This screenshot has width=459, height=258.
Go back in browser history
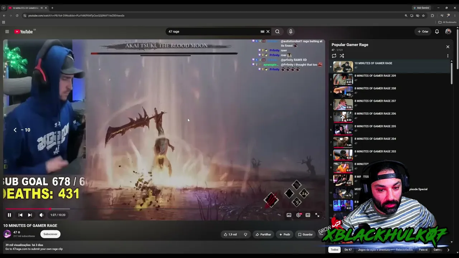(4, 16)
